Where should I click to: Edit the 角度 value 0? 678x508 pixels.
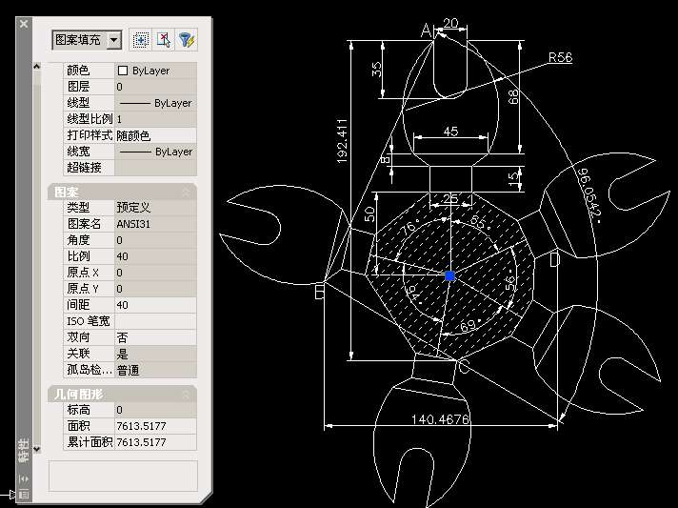155,240
